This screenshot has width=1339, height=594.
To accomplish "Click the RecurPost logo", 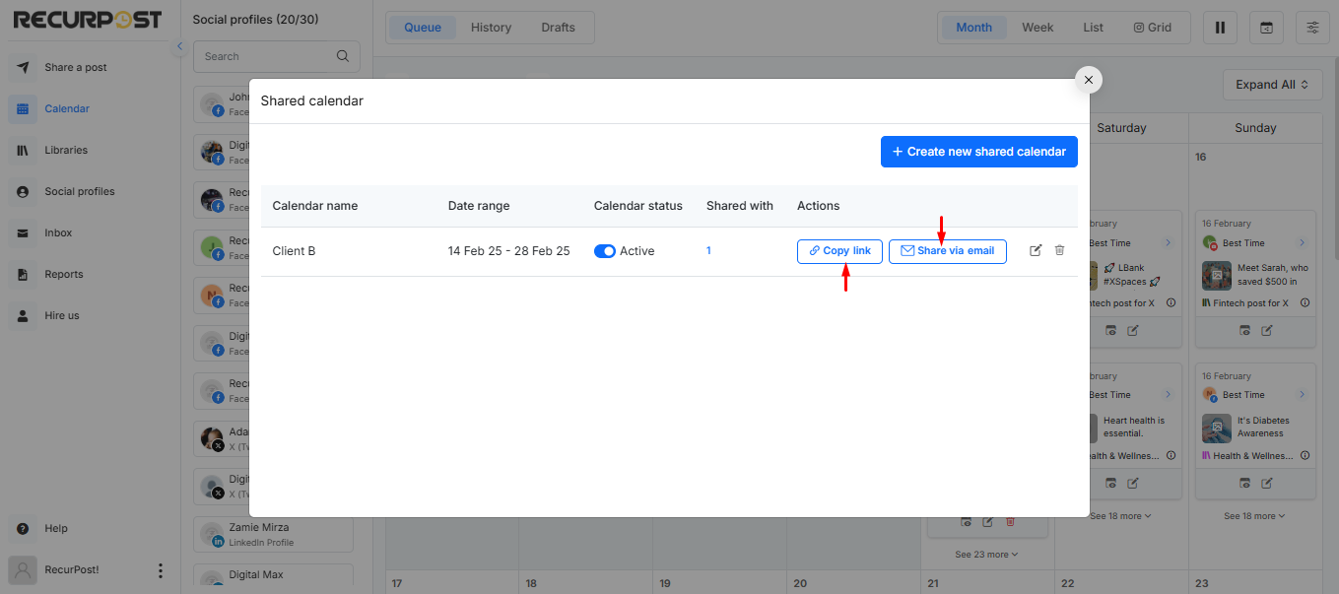I will point(88,20).
